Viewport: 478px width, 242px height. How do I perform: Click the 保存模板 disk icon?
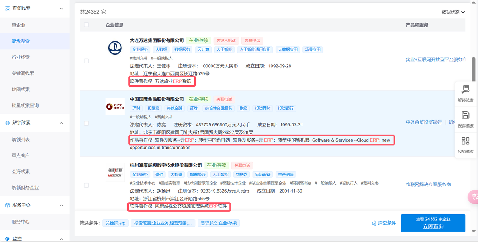click(x=466, y=115)
